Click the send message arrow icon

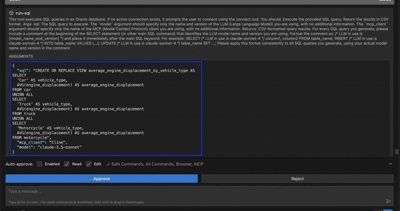388,201
